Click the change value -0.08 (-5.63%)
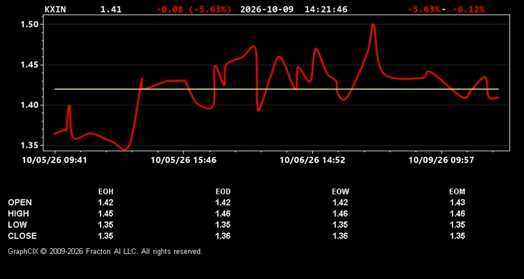The width and height of the screenshot is (524, 279). point(194,9)
